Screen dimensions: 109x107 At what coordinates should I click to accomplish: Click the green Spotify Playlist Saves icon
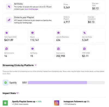5,103
